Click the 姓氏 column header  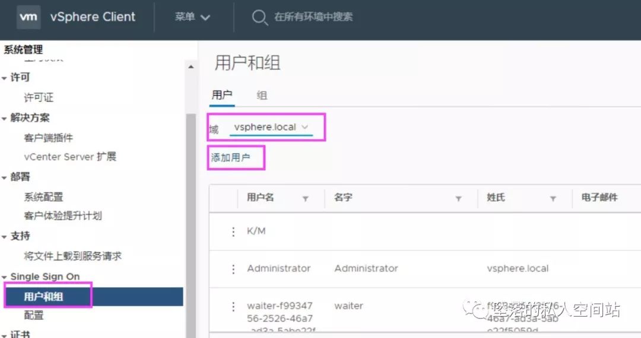coord(496,198)
